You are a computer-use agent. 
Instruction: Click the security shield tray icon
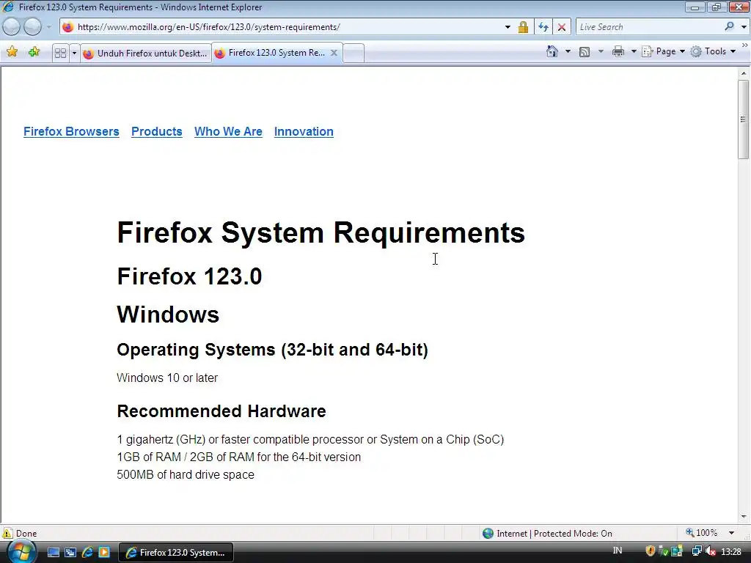pyautogui.click(x=650, y=551)
